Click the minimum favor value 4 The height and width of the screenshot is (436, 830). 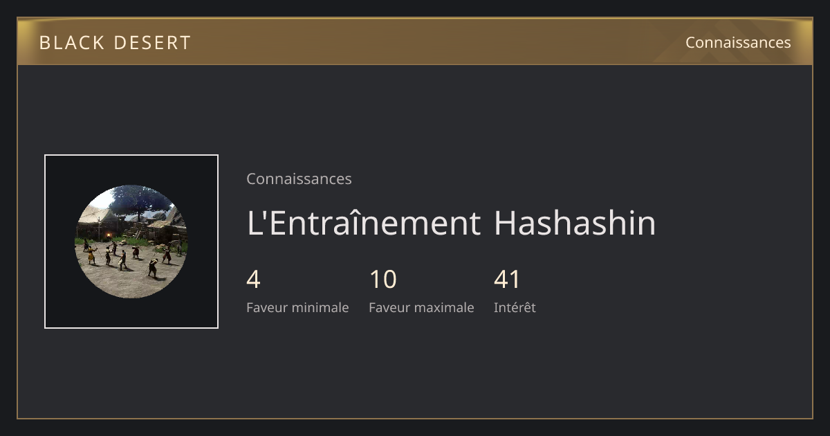pos(253,280)
